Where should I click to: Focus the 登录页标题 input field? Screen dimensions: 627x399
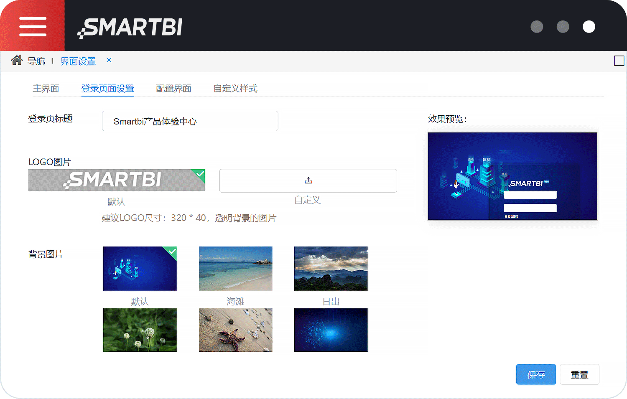190,121
